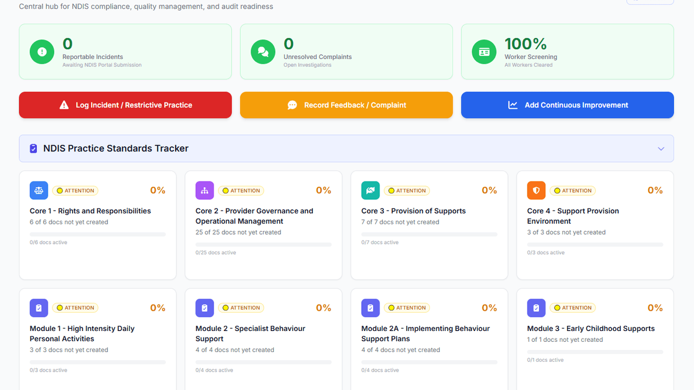
Task: Click the Core 3 handshake icon
Action: pos(371,191)
